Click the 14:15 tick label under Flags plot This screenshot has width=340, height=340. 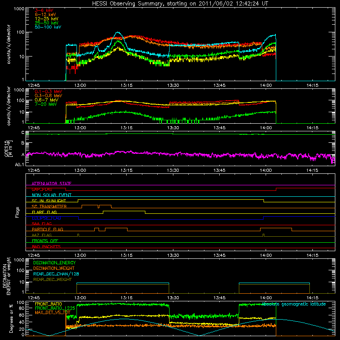(312, 255)
